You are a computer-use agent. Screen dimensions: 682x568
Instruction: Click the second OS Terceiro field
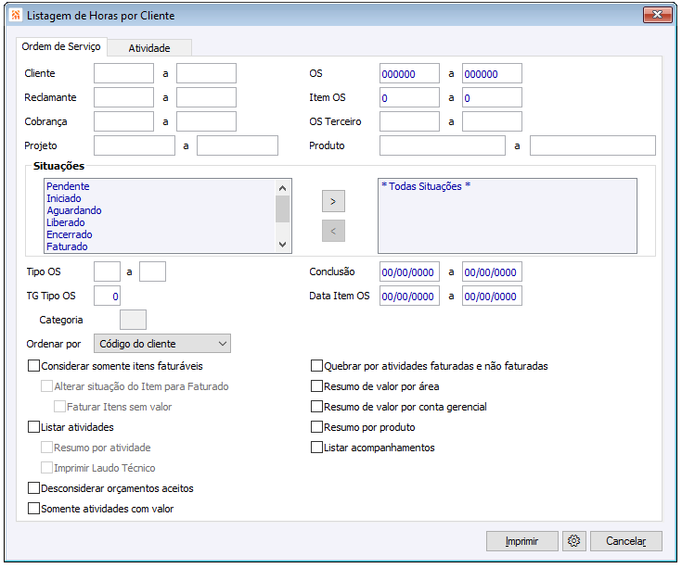coord(492,121)
